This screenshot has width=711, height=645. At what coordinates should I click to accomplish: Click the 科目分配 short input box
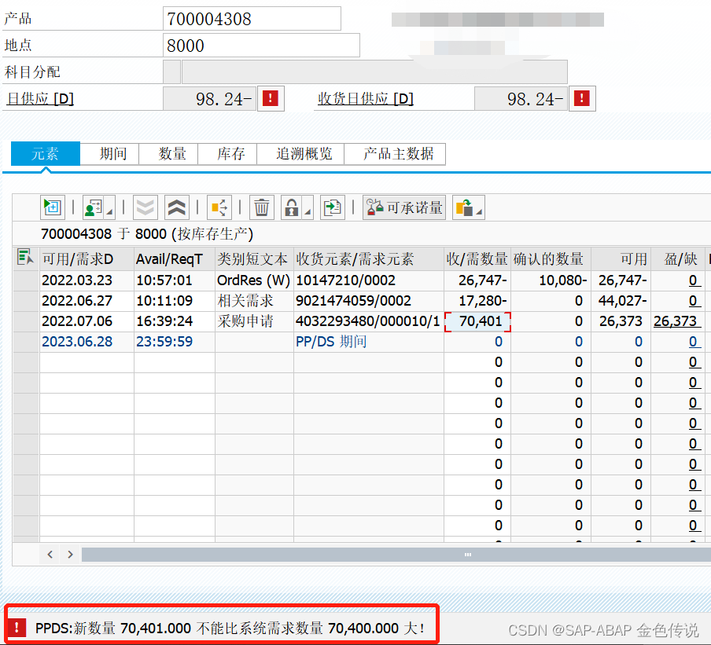tap(172, 71)
